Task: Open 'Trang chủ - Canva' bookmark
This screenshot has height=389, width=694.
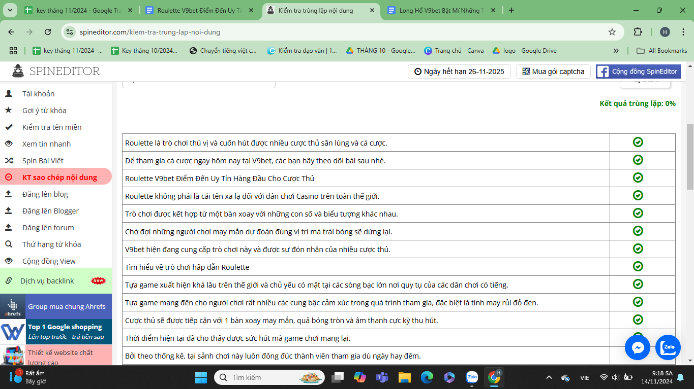Action: [454, 51]
